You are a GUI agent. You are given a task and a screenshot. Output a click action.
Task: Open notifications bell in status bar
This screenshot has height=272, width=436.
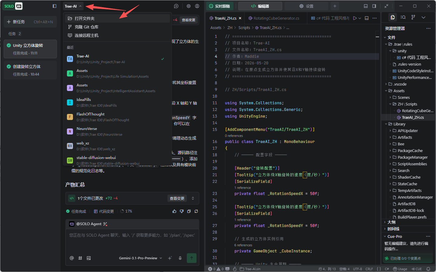[x=428, y=269]
